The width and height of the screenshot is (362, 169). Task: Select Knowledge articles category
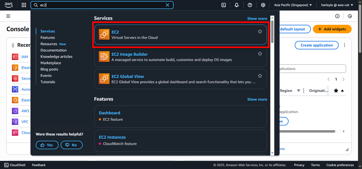coord(56,57)
